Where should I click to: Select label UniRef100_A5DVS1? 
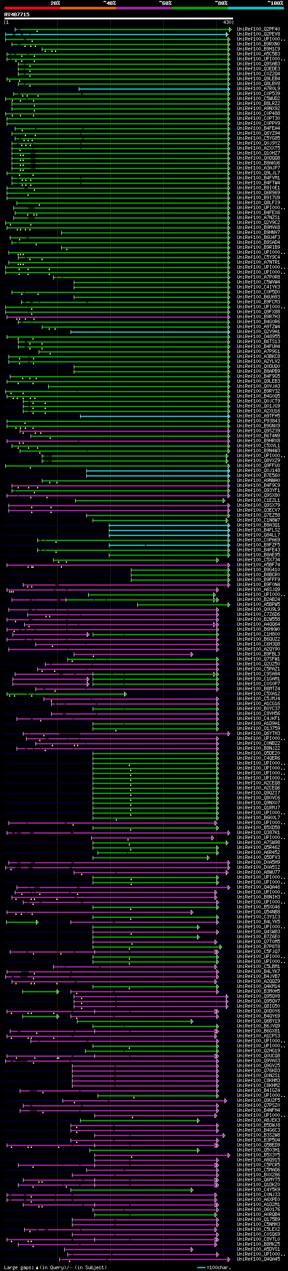[258, 1249]
